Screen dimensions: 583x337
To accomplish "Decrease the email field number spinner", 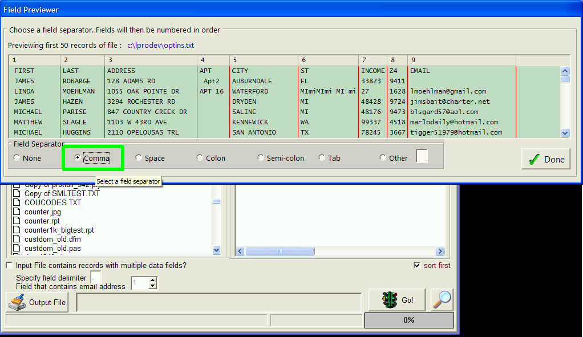I will point(152,286).
